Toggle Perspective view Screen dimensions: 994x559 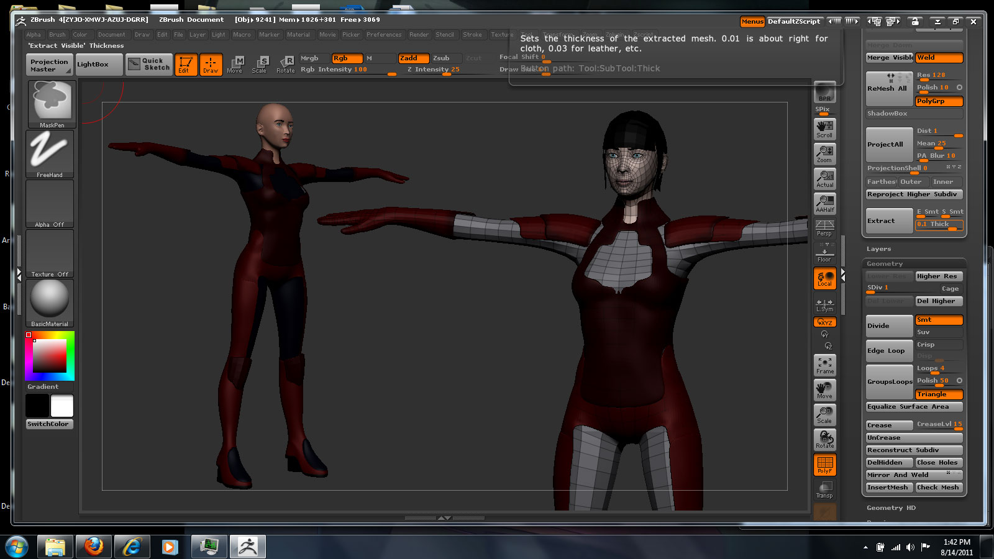pos(824,228)
